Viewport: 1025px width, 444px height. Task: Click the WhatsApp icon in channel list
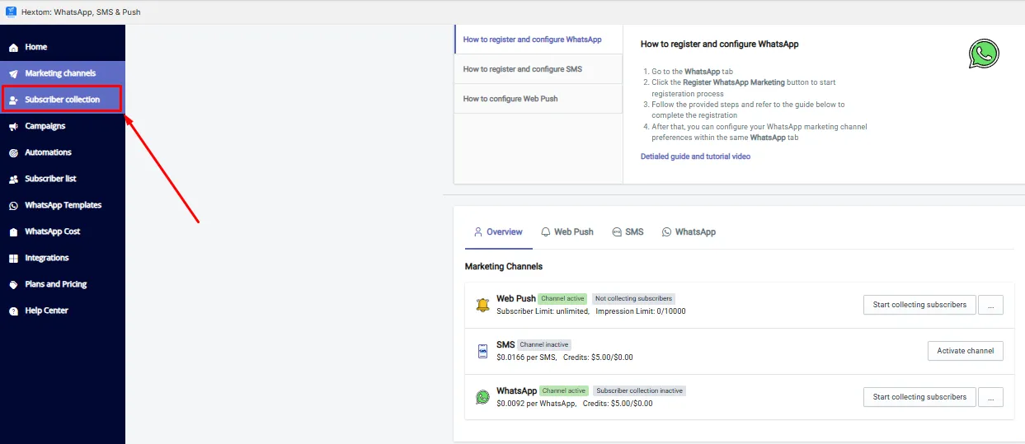482,397
